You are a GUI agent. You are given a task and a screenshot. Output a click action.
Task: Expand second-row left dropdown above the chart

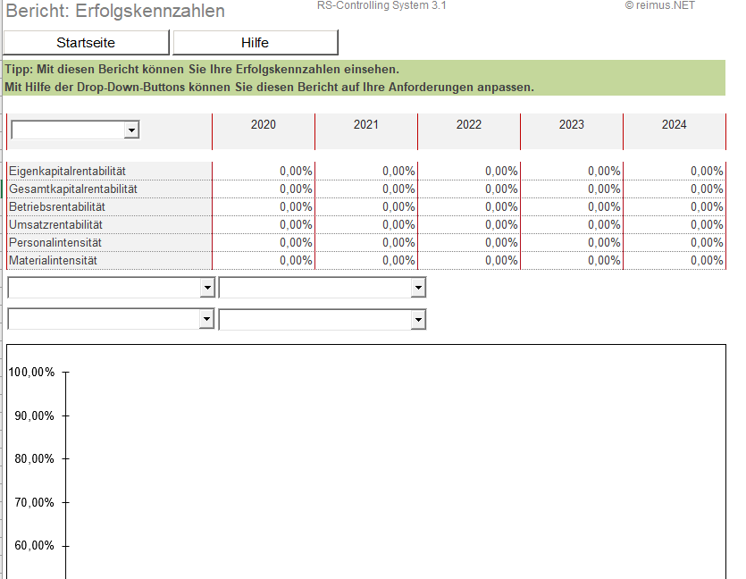207,319
